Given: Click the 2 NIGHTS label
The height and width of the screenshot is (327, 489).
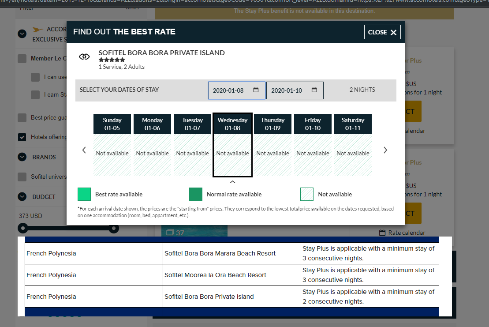Looking at the screenshot, I should pos(362,90).
